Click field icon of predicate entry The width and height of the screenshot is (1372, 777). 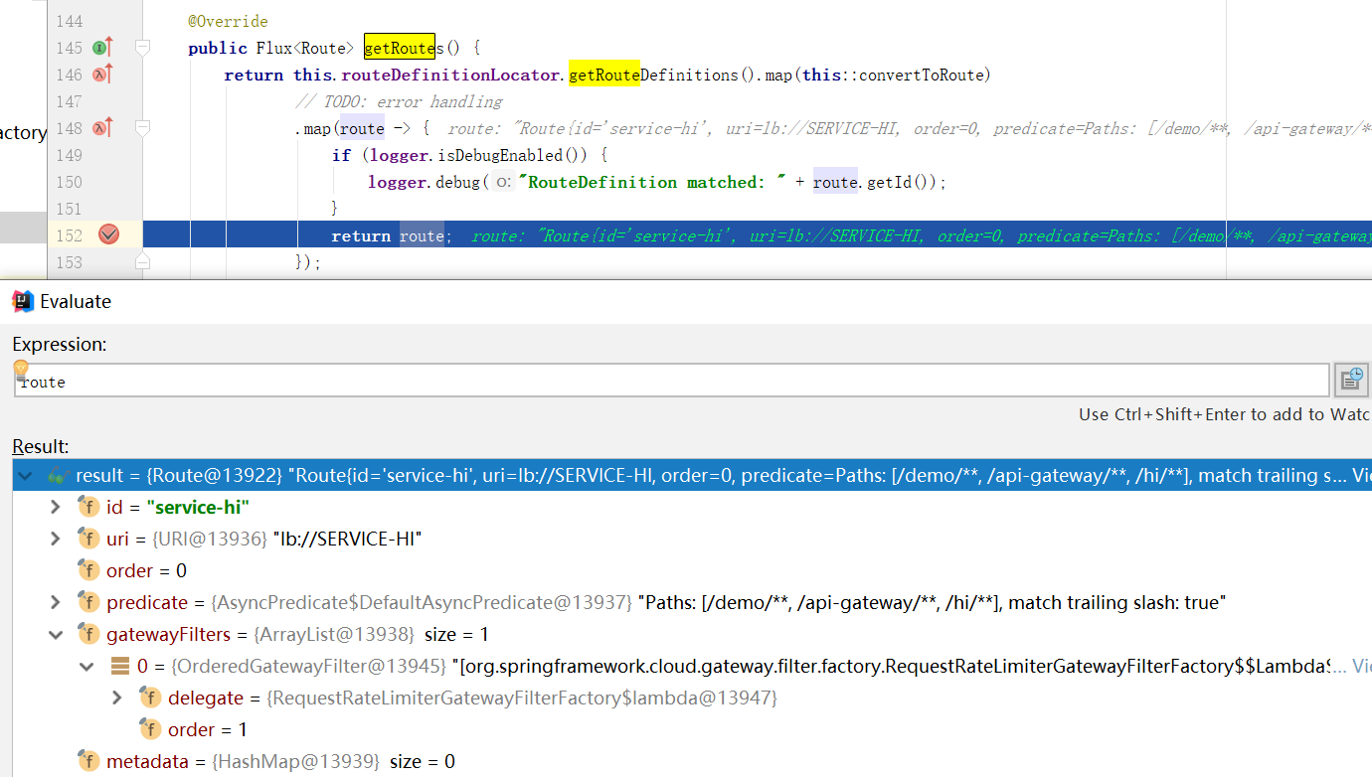pos(88,603)
